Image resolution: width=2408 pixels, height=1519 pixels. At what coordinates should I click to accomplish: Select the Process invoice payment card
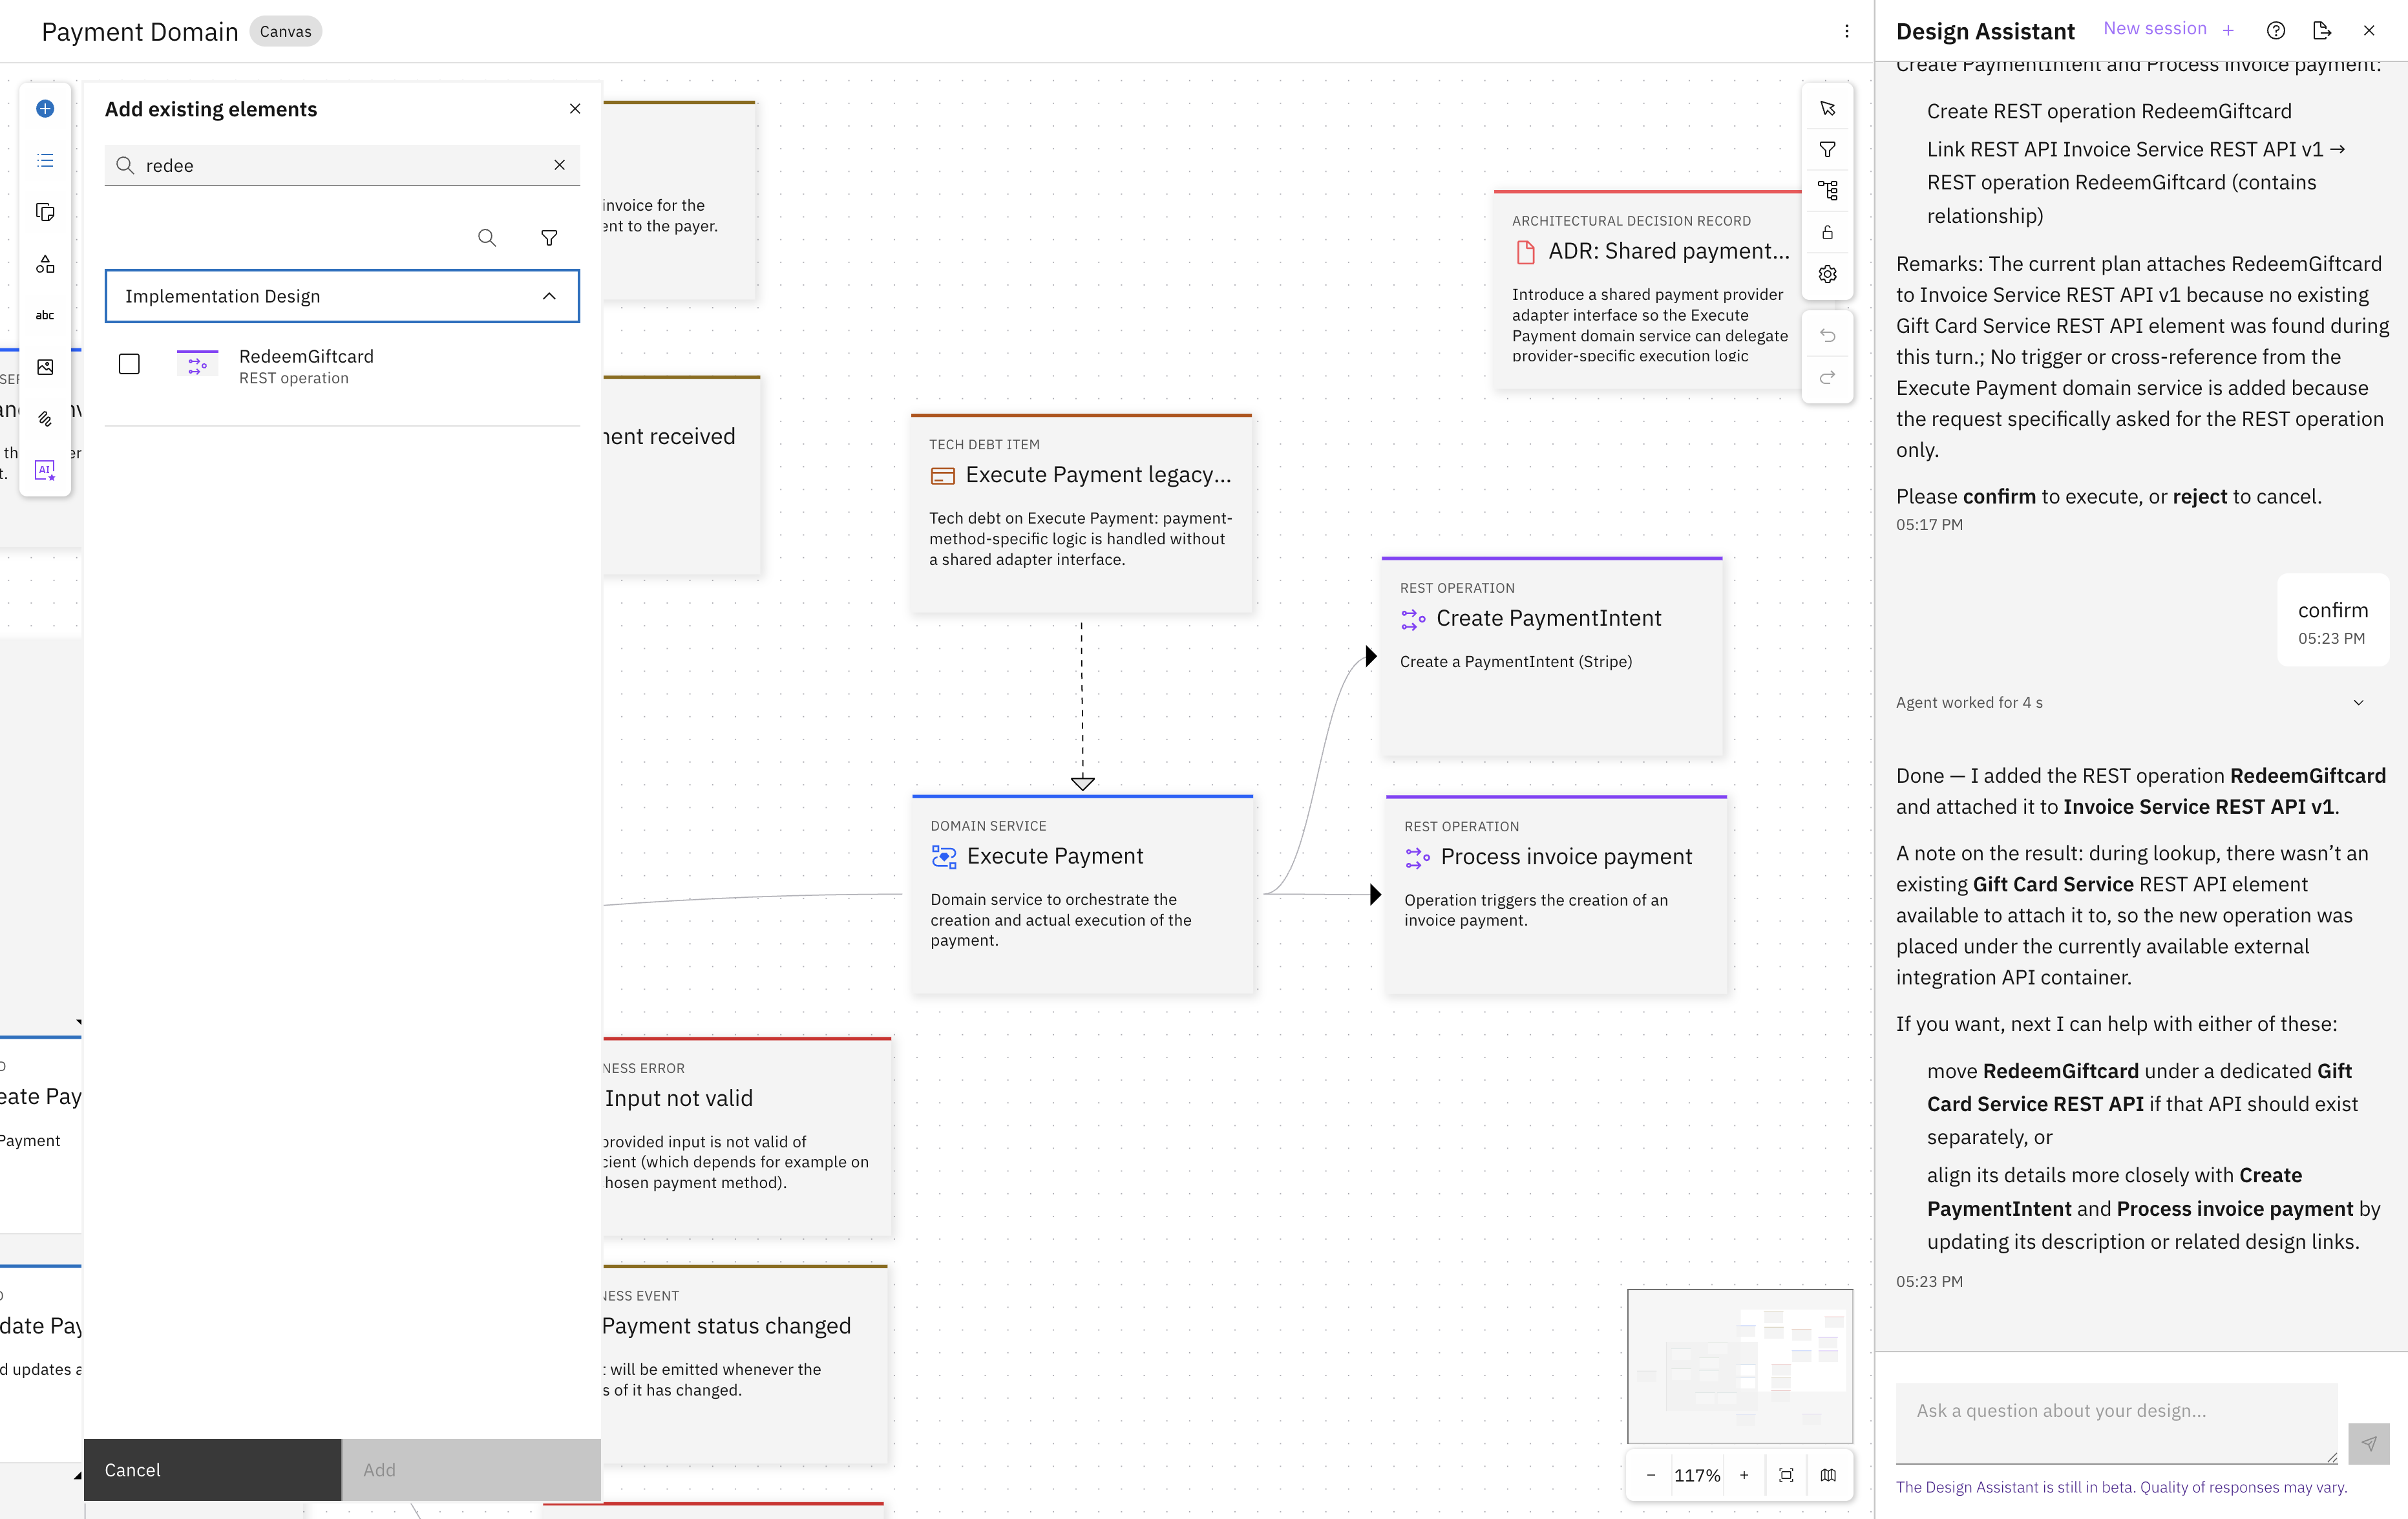click(1557, 894)
